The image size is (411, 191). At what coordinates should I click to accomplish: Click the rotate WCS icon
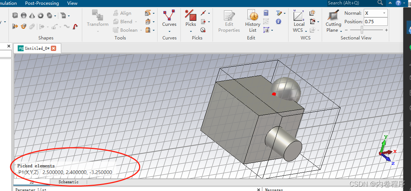pyautogui.click(x=312, y=13)
